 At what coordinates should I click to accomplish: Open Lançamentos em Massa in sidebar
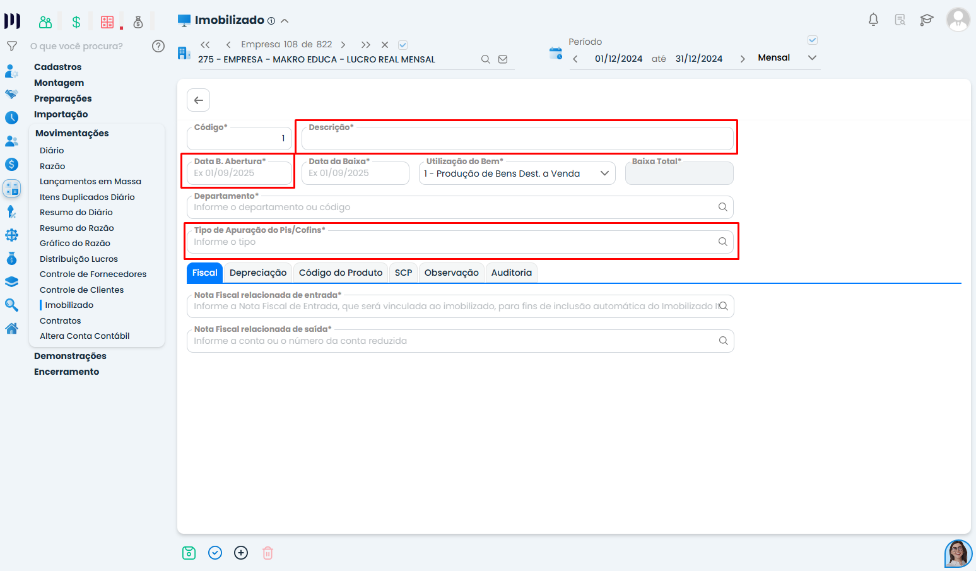(90, 181)
